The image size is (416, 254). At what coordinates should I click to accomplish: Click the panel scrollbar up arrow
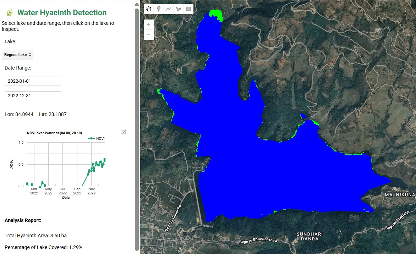point(137,4)
